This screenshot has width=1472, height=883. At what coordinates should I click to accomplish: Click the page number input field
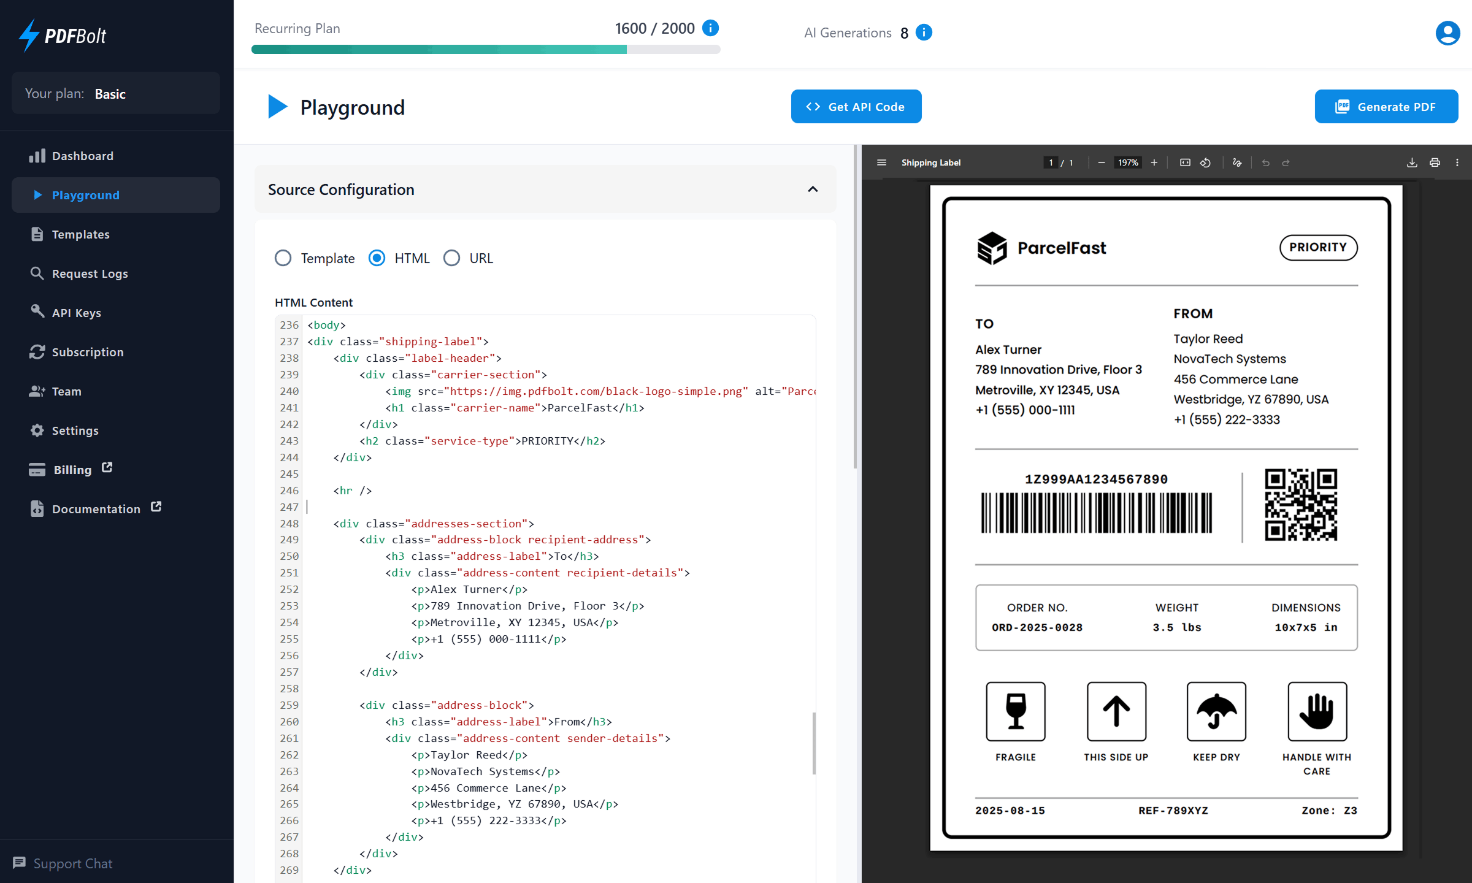coord(1050,162)
